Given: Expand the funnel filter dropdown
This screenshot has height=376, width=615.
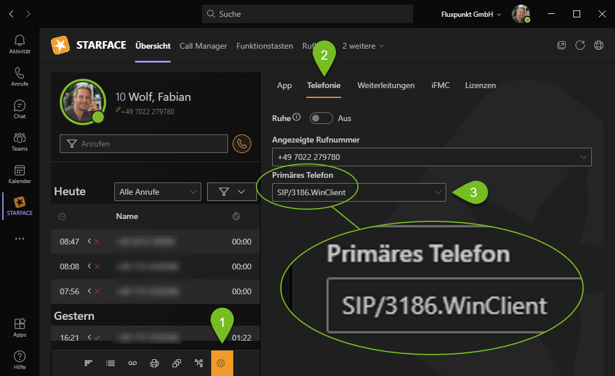Looking at the screenshot, I should pyautogui.click(x=232, y=192).
